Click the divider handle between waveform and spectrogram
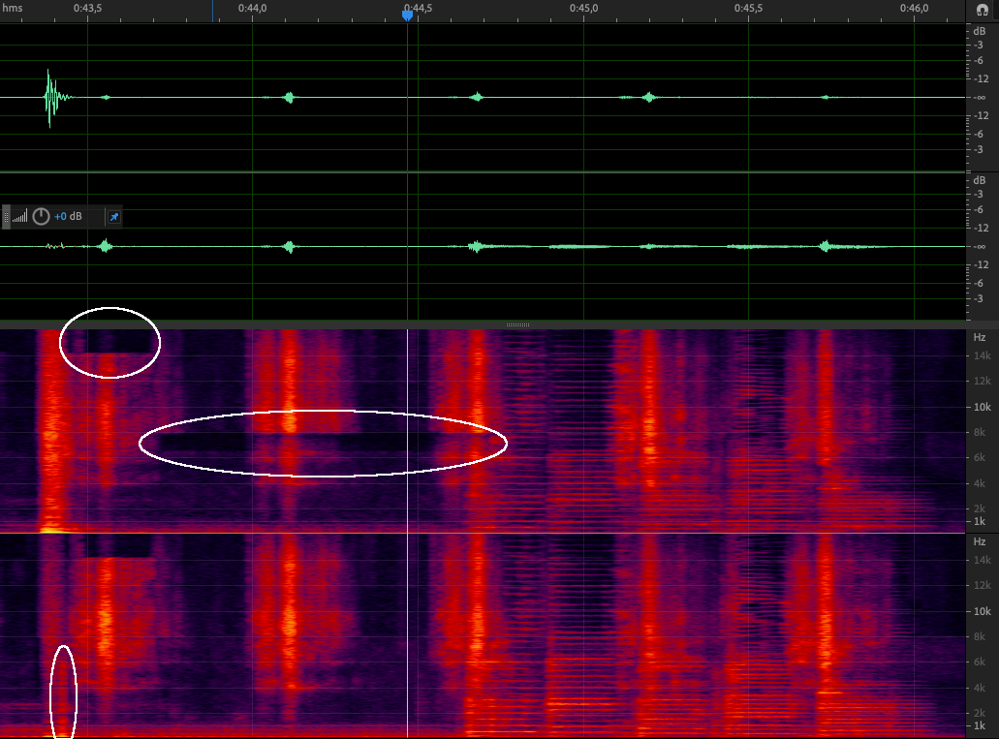Viewport: 999px width, 739px height. click(x=518, y=324)
